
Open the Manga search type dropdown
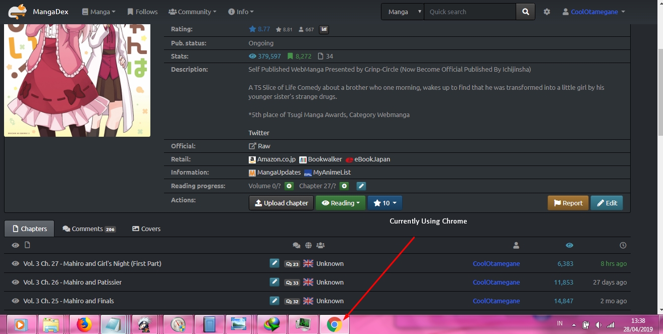pos(402,12)
